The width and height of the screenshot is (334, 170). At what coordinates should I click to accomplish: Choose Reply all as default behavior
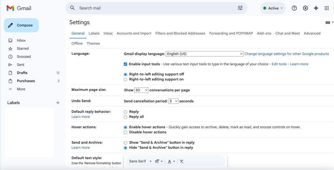pos(126,117)
